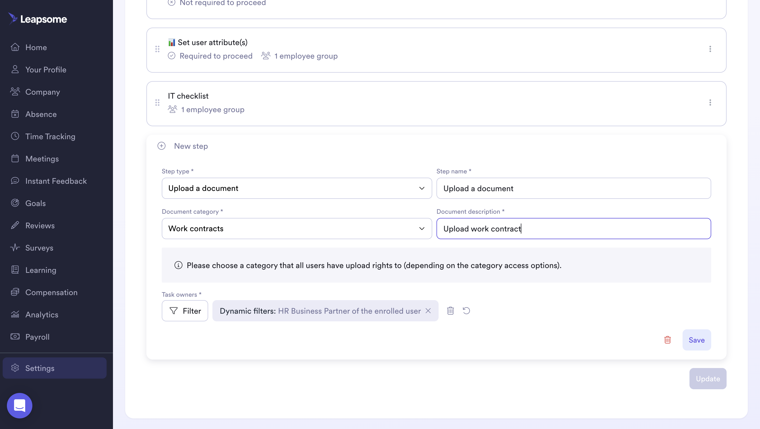Image resolution: width=760 pixels, height=429 pixels.
Task: Delete all task owner filters trash icon
Action: (x=450, y=311)
